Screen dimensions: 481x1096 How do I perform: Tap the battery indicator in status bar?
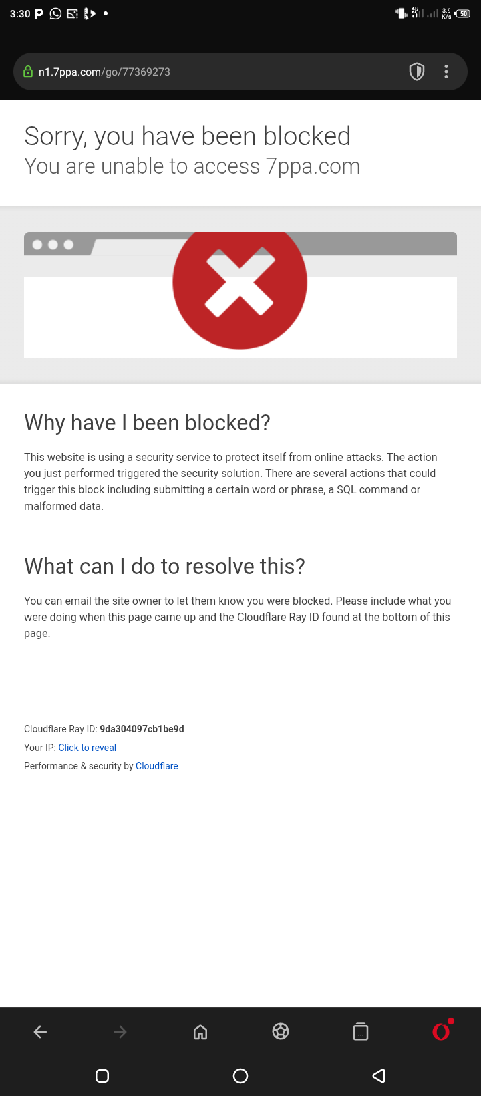[463, 13]
